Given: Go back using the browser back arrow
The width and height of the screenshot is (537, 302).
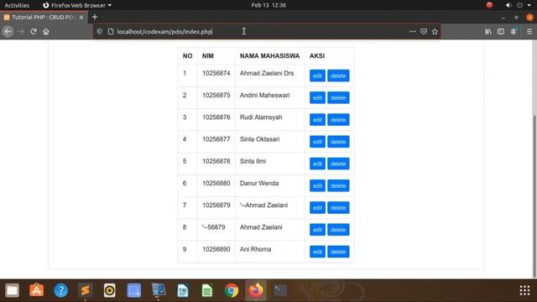Looking at the screenshot, I should coord(8,32).
